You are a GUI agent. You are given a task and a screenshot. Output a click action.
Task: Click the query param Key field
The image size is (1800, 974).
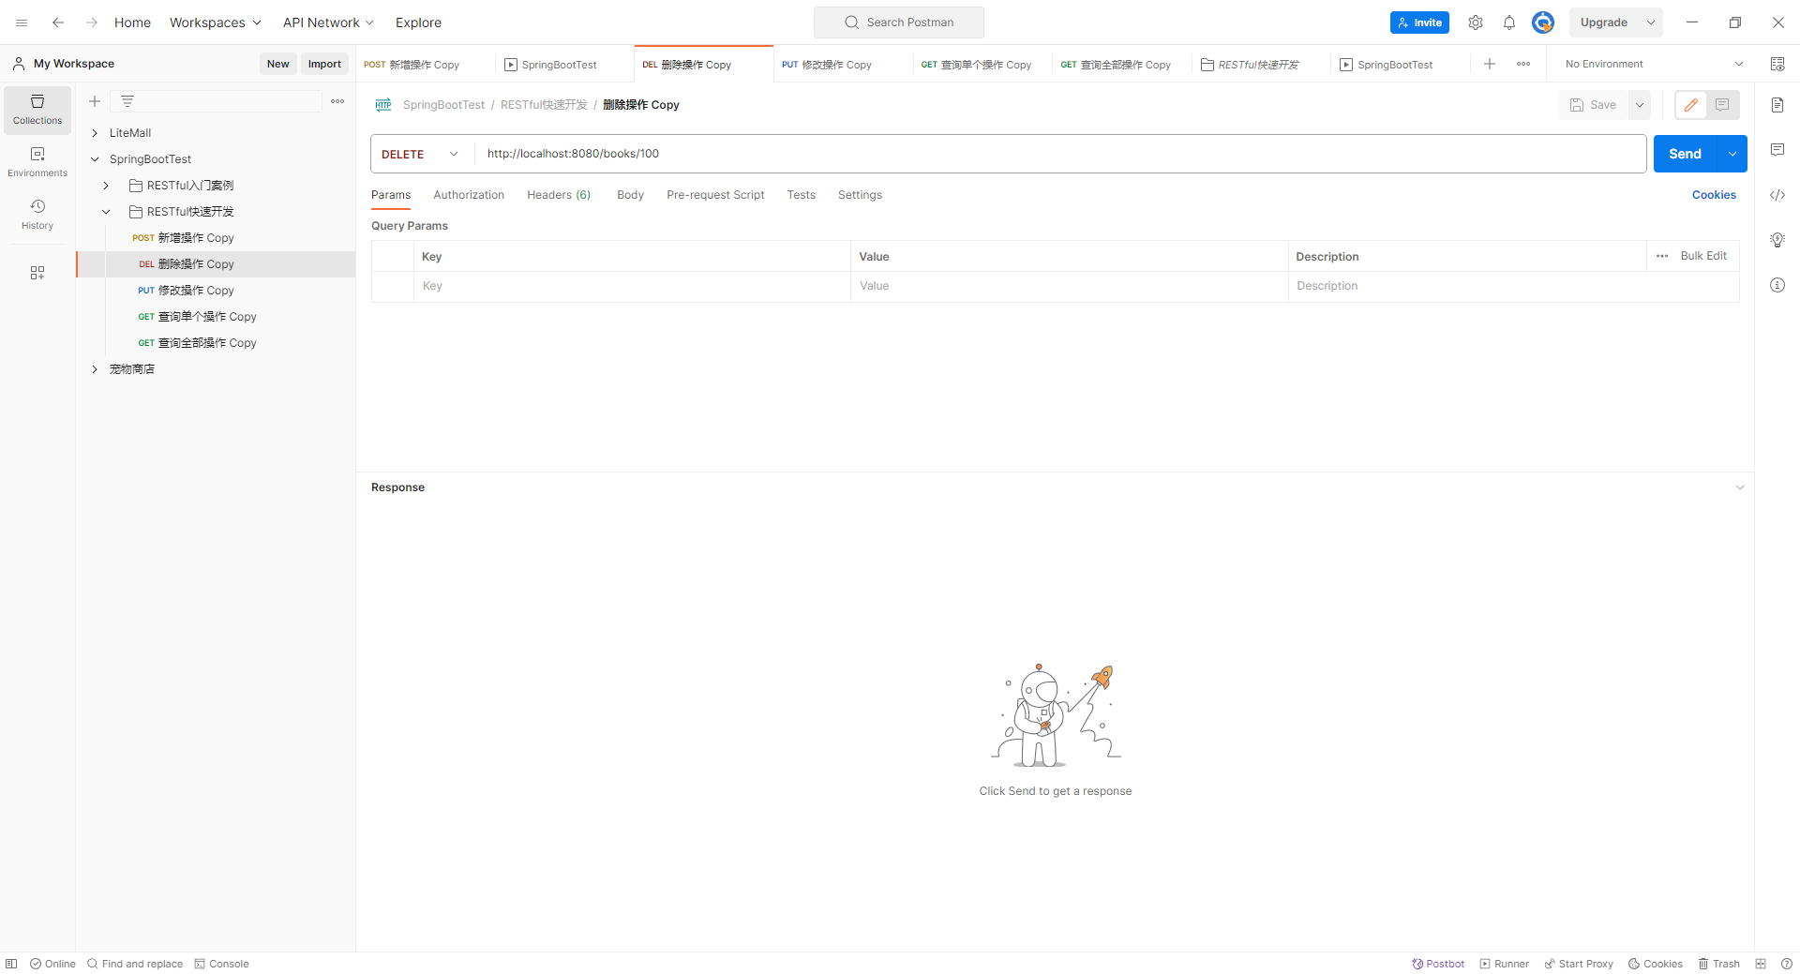[632, 286]
